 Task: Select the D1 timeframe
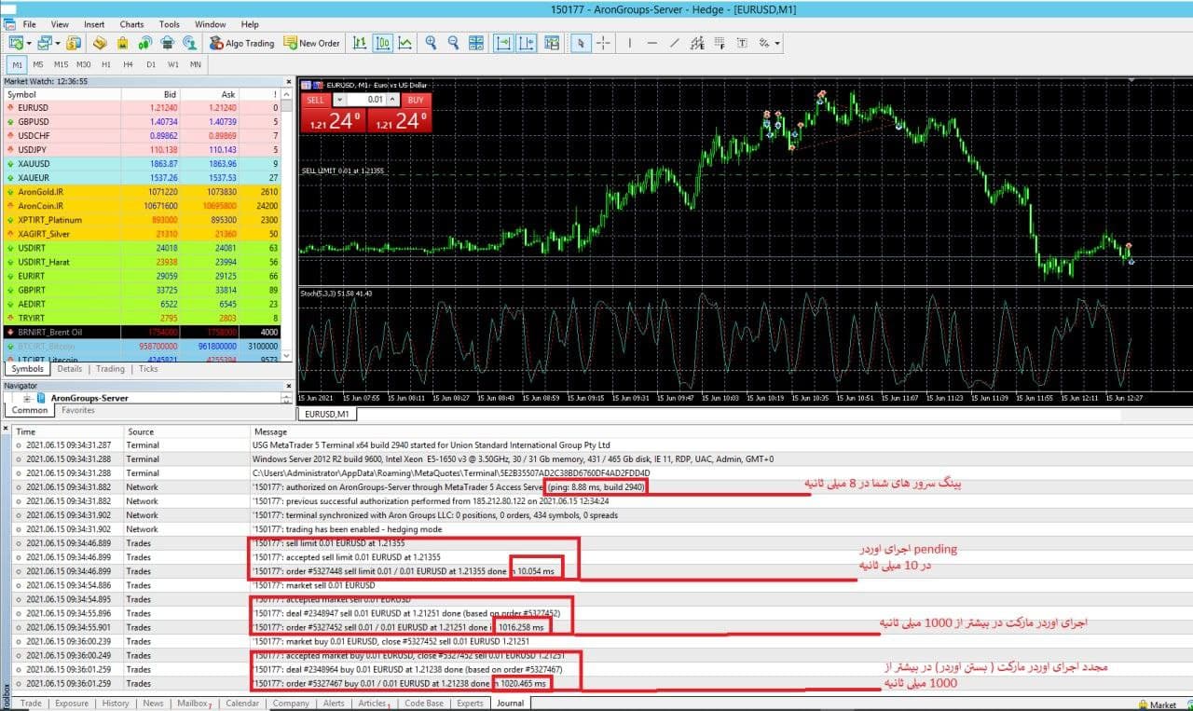(151, 64)
